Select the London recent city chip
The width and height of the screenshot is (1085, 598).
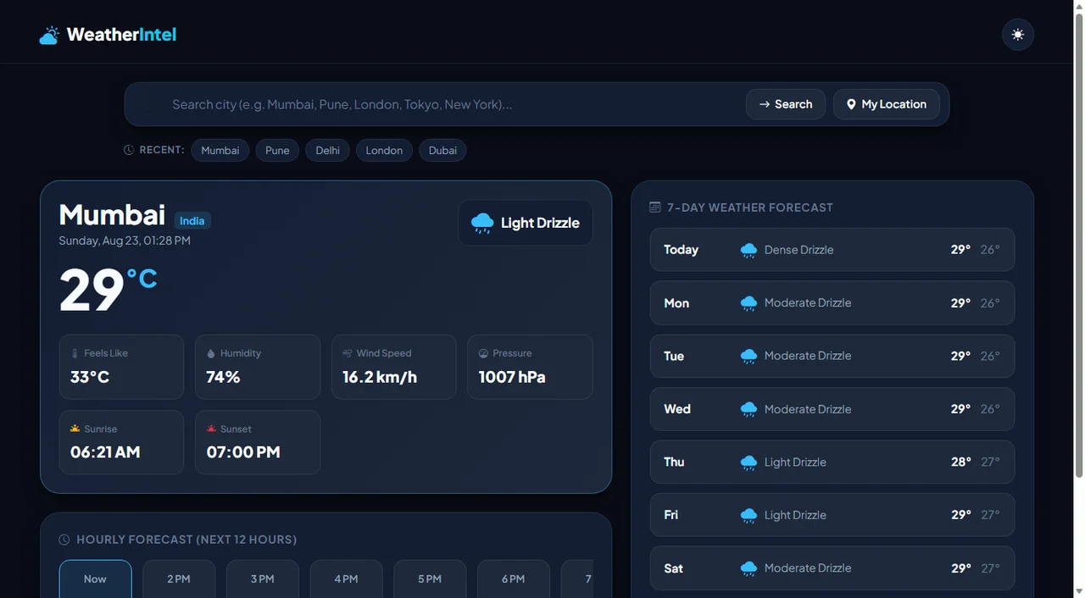384,150
